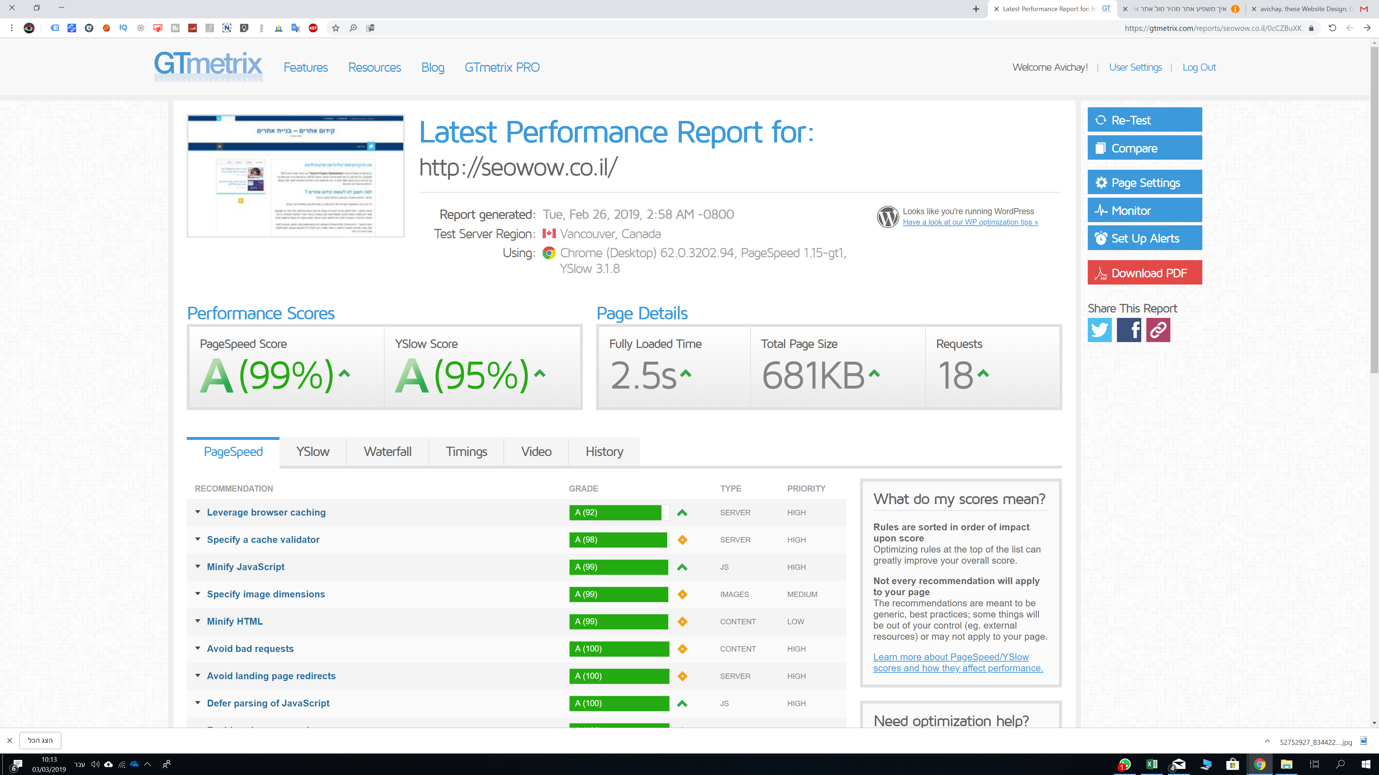Open a new browser tab with plus

pyautogui.click(x=976, y=9)
